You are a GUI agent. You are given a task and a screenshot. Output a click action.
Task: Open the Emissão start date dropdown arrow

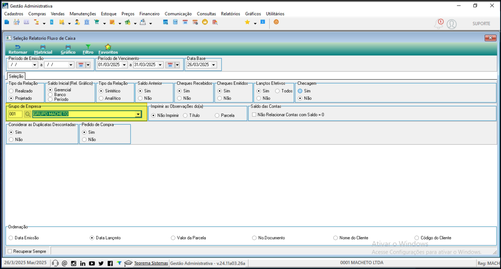click(35, 65)
